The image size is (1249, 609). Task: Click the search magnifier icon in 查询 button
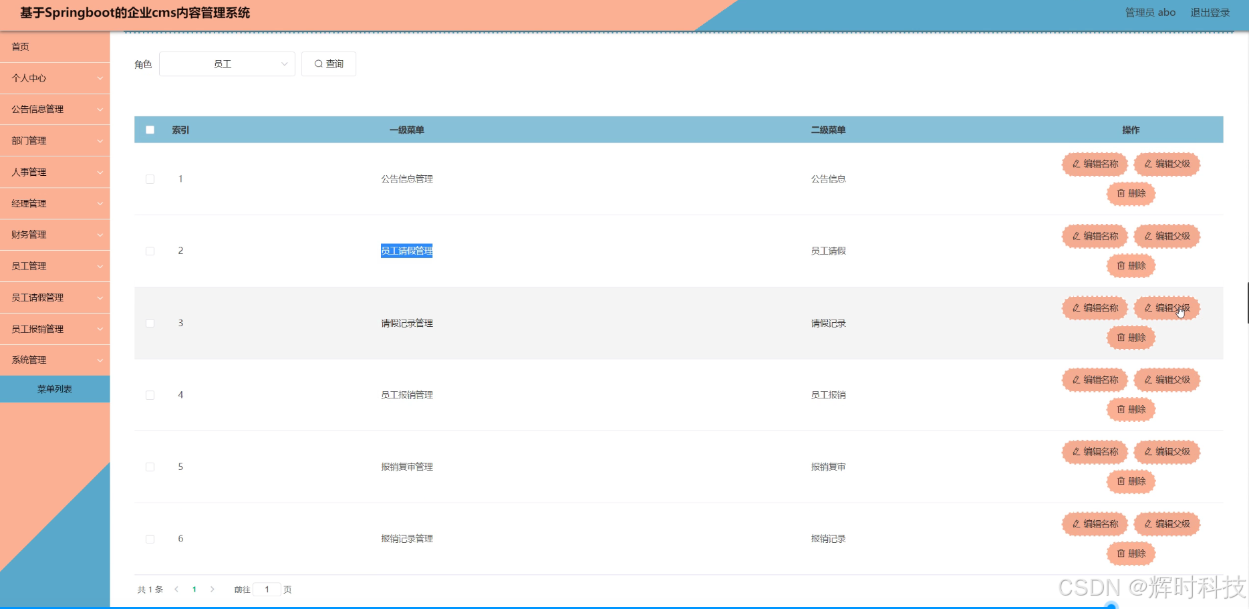coord(319,64)
